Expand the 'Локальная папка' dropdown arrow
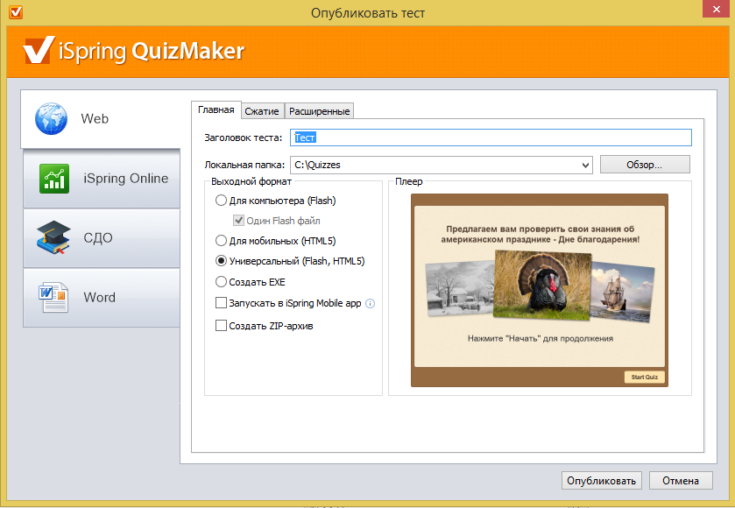Image resolution: width=735 pixels, height=508 pixels. 585,165
